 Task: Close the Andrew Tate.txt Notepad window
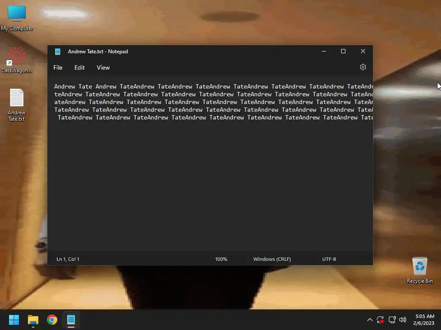coord(363,52)
